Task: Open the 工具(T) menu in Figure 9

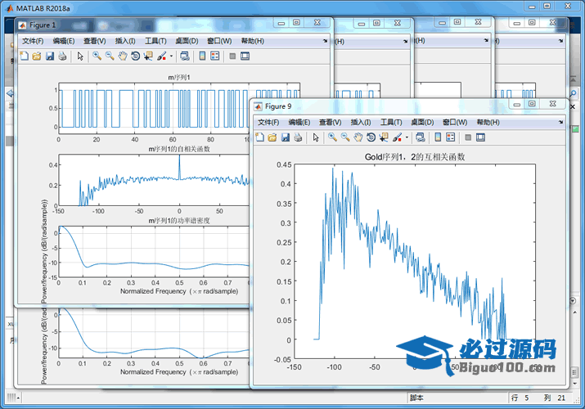Action: pos(391,122)
